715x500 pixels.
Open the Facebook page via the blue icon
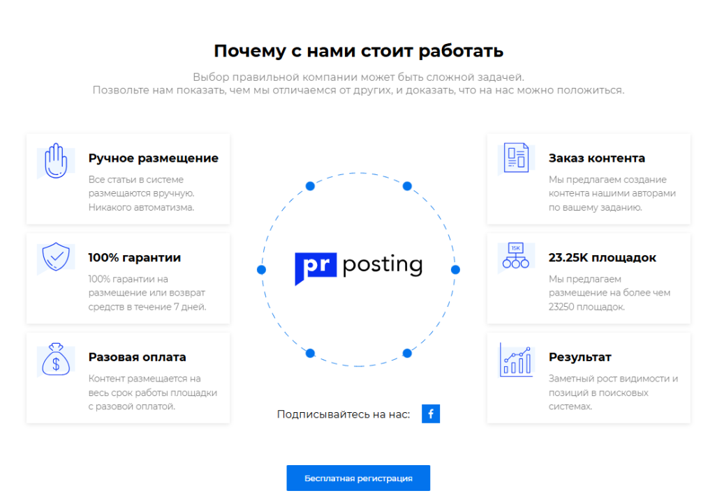(x=431, y=414)
